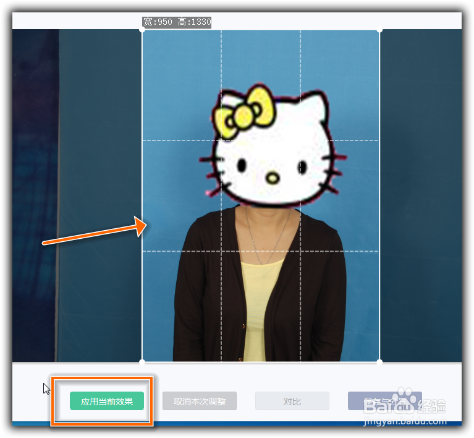Select the top-left crop corner handle
The image size is (474, 438).
142,30
